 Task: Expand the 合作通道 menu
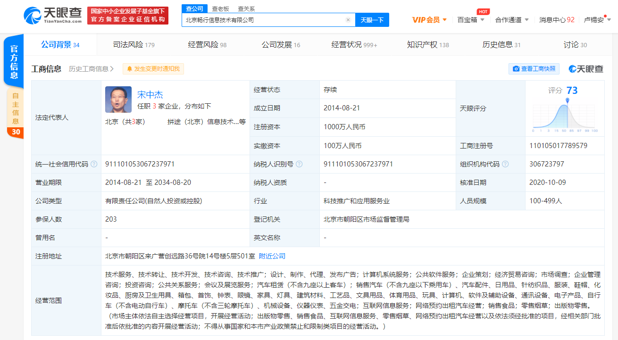click(x=512, y=20)
